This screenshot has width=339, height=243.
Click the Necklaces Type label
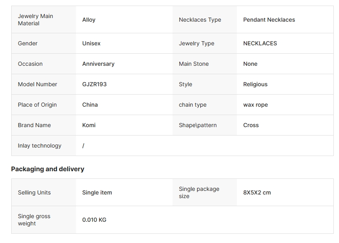coord(200,20)
